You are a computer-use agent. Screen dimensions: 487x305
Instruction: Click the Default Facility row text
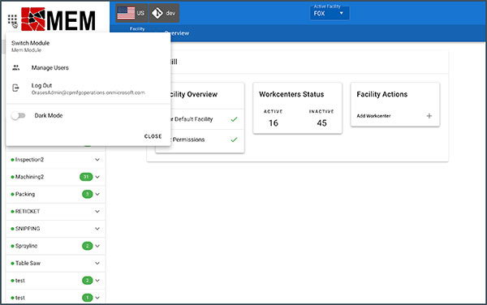192,119
